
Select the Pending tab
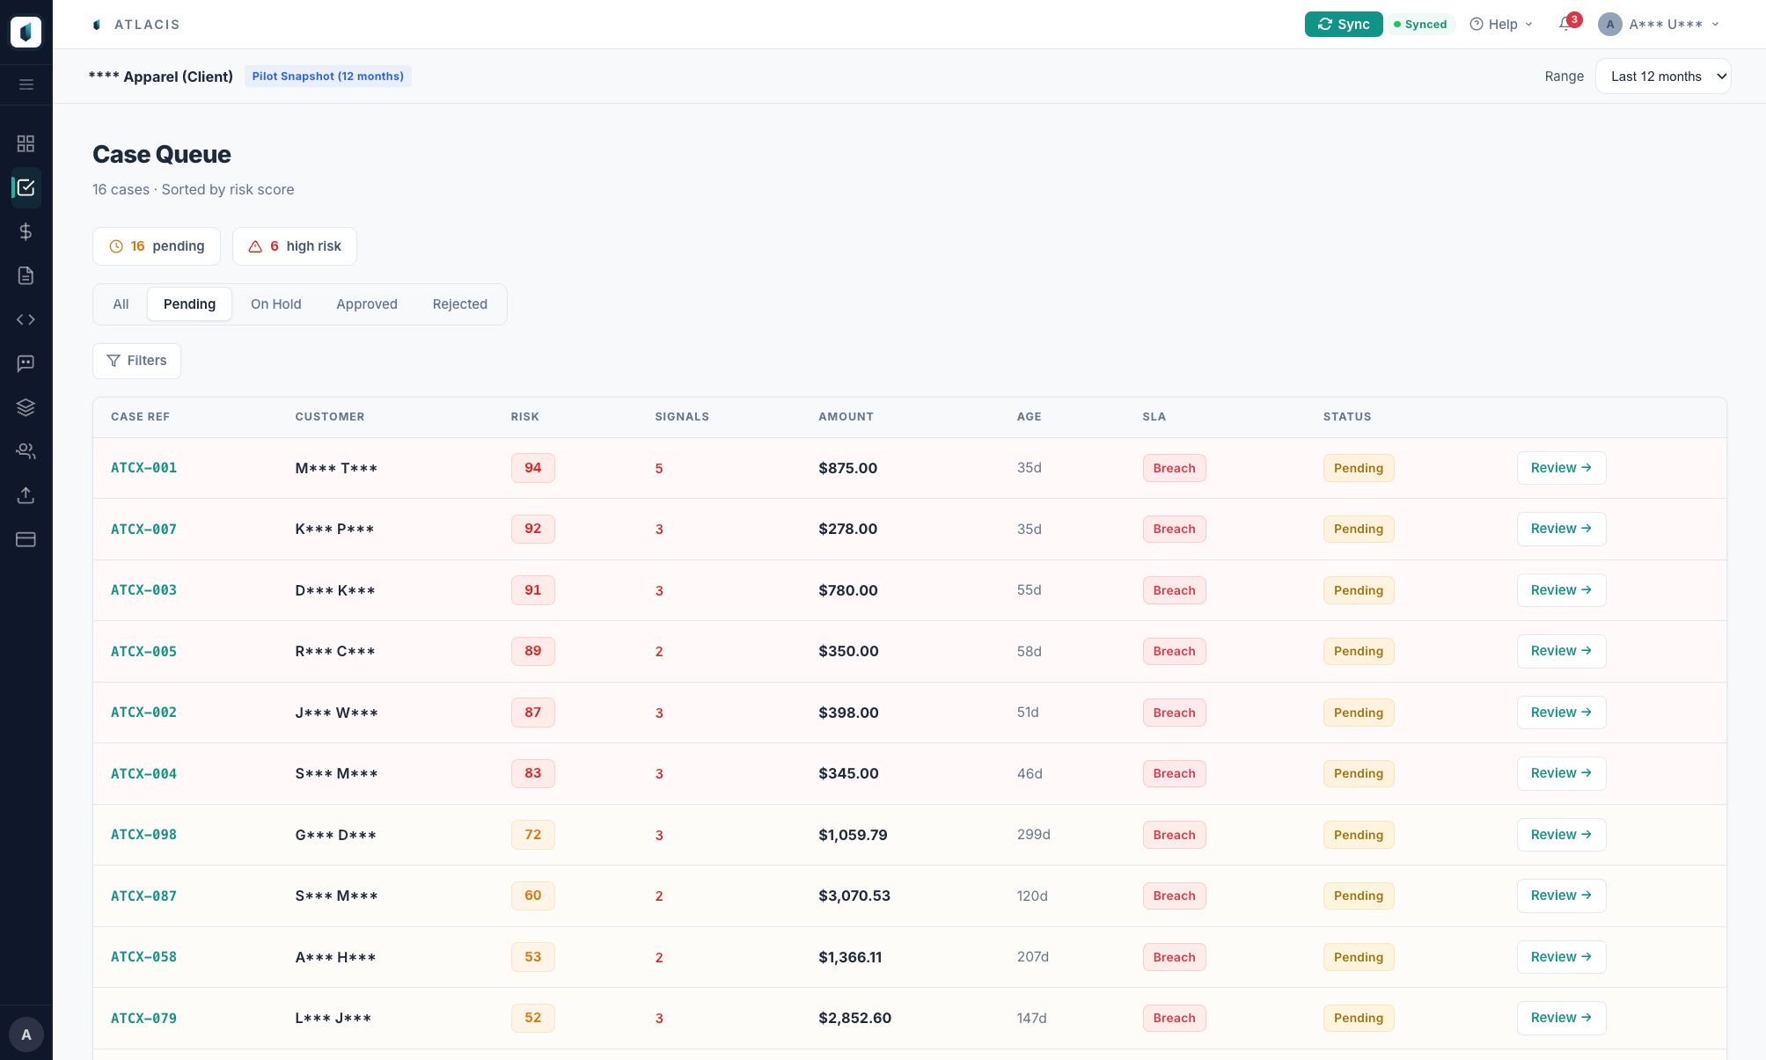click(189, 304)
